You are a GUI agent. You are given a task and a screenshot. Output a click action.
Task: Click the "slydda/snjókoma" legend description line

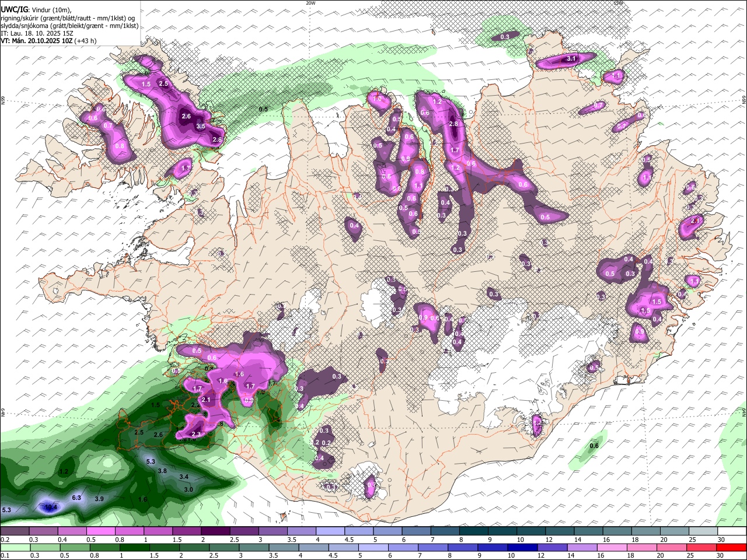tap(69, 26)
